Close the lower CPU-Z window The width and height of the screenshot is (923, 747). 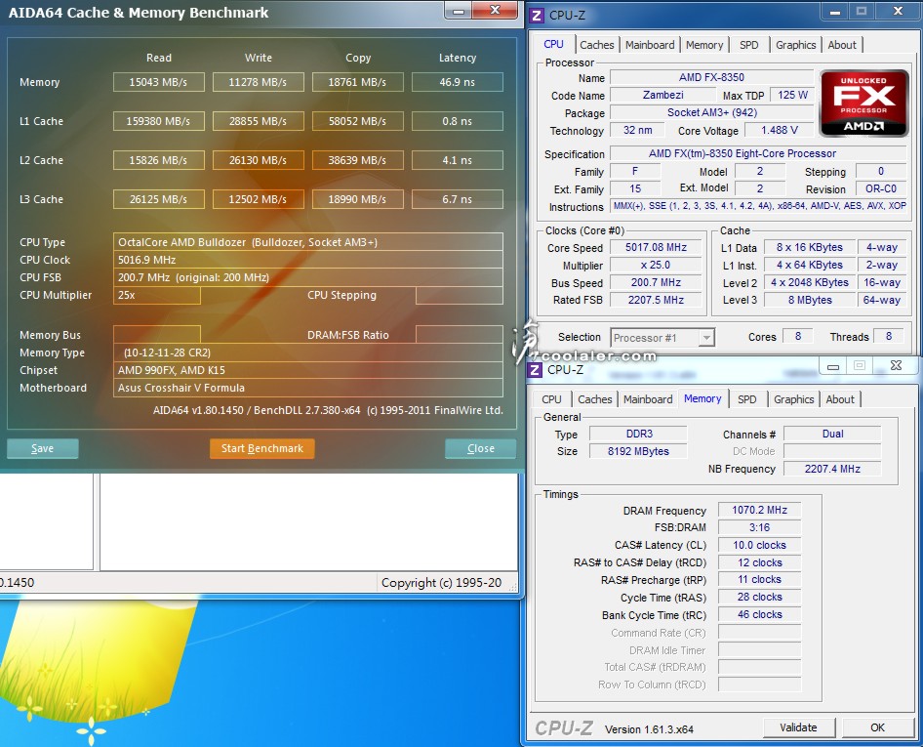tap(896, 366)
